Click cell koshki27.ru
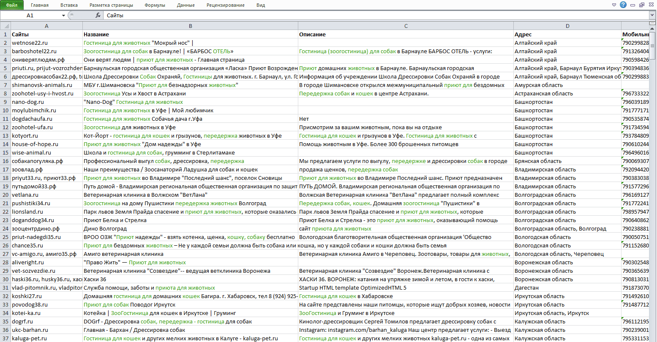The height and width of the screenshot is (342, 657). [x=46, y=296]
